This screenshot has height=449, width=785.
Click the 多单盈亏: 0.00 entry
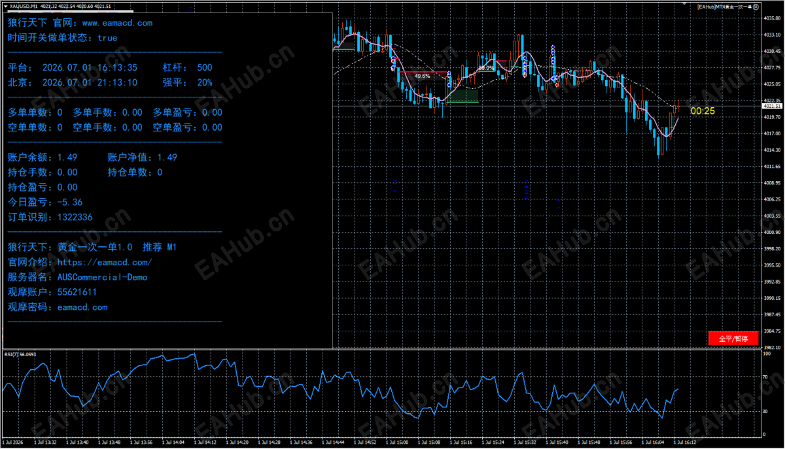[x=188, y=112]
